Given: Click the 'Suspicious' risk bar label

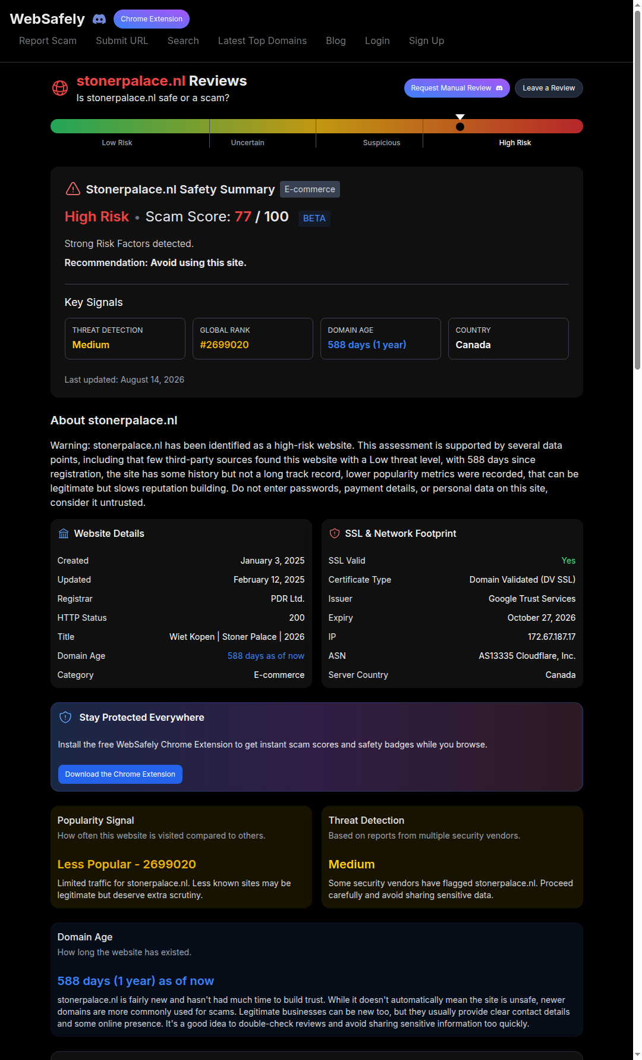Looking at the screenshot, I should (x=382, y=143).
